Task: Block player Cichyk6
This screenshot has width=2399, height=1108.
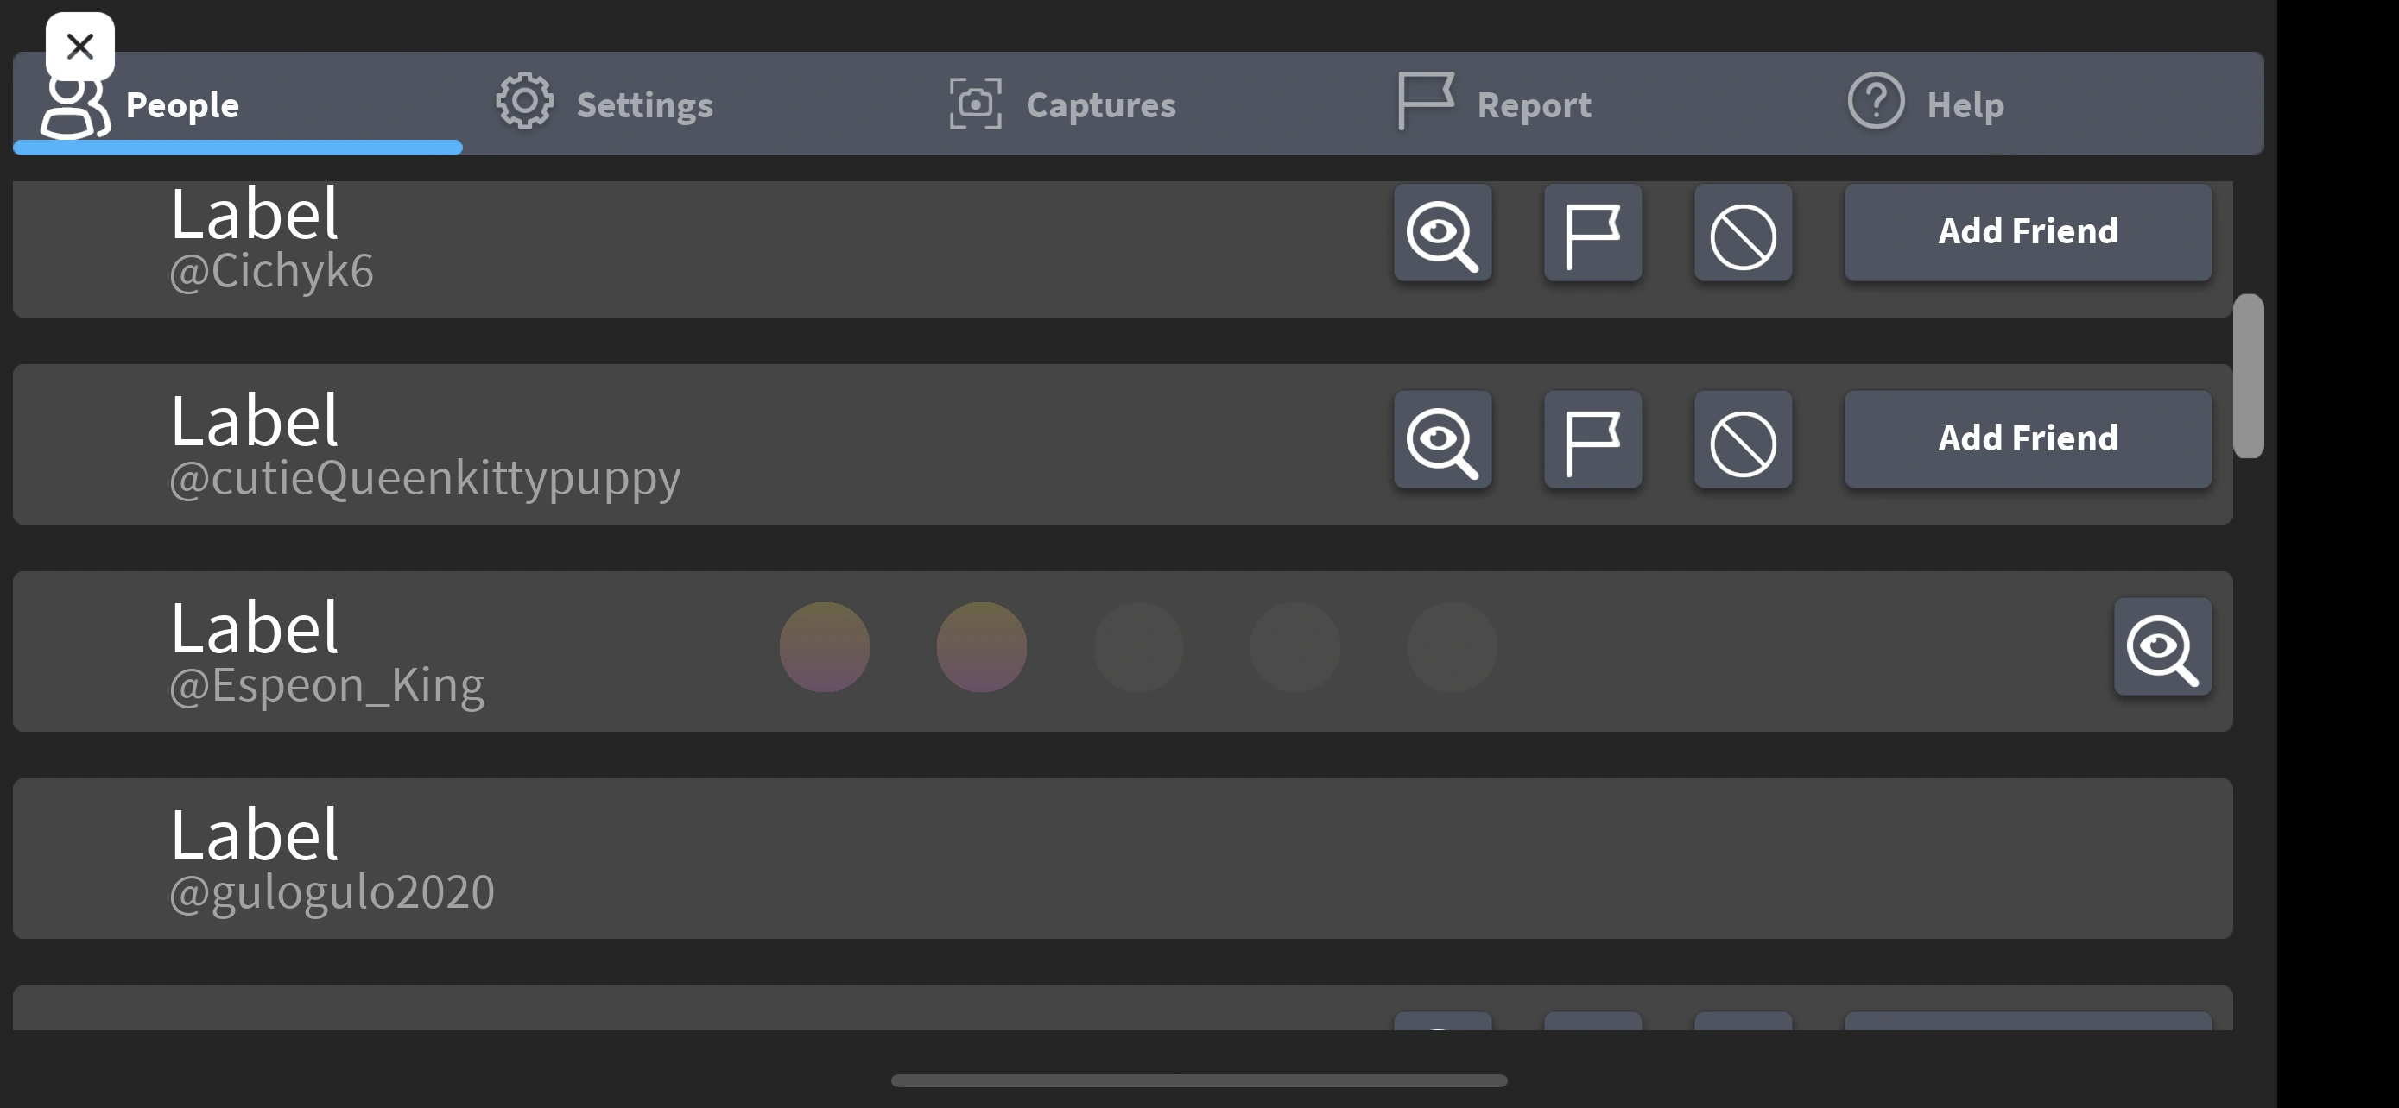Action: pyautogui.click(x=1743, y=233)
